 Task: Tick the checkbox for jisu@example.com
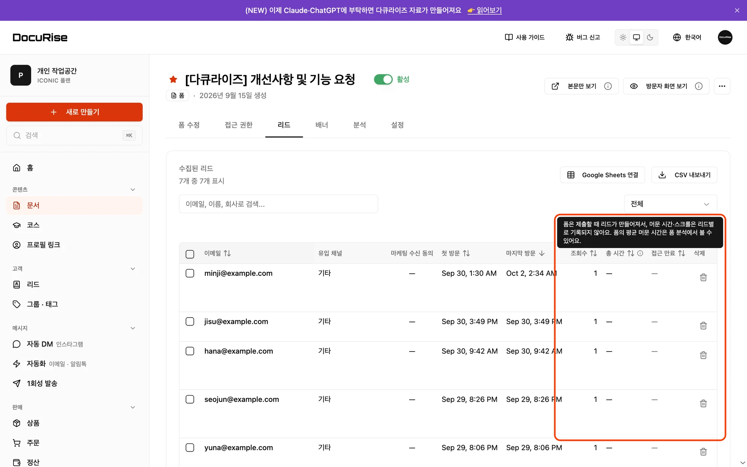190,321
